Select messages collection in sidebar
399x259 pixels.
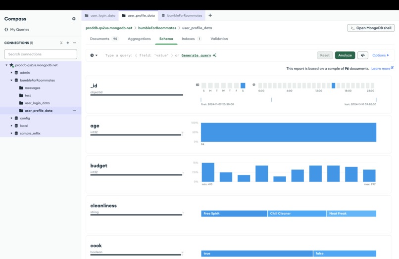pos(33,88)
